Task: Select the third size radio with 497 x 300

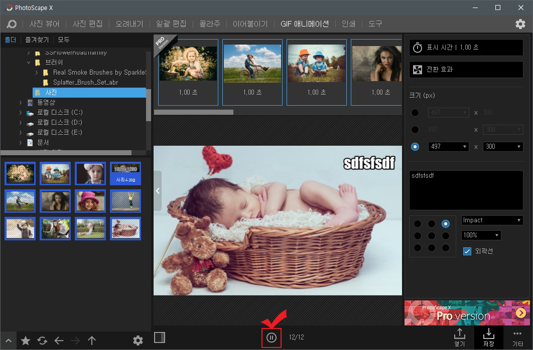Action: (x=415, y=147)
